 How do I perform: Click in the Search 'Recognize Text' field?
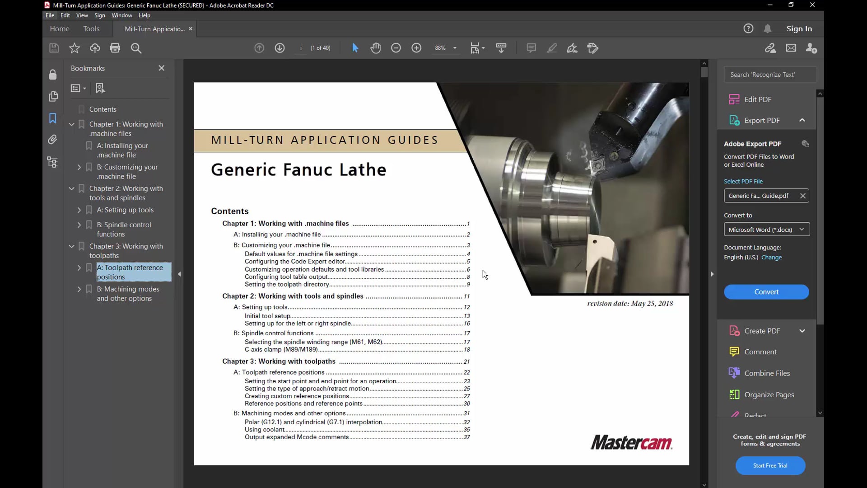[770, 75]
